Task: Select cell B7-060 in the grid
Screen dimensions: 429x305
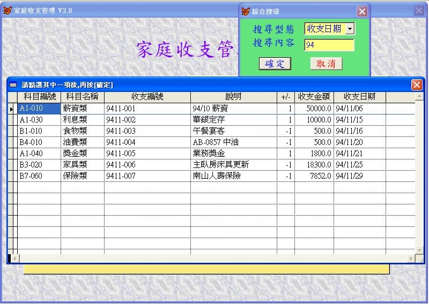Action: [39, 176]
